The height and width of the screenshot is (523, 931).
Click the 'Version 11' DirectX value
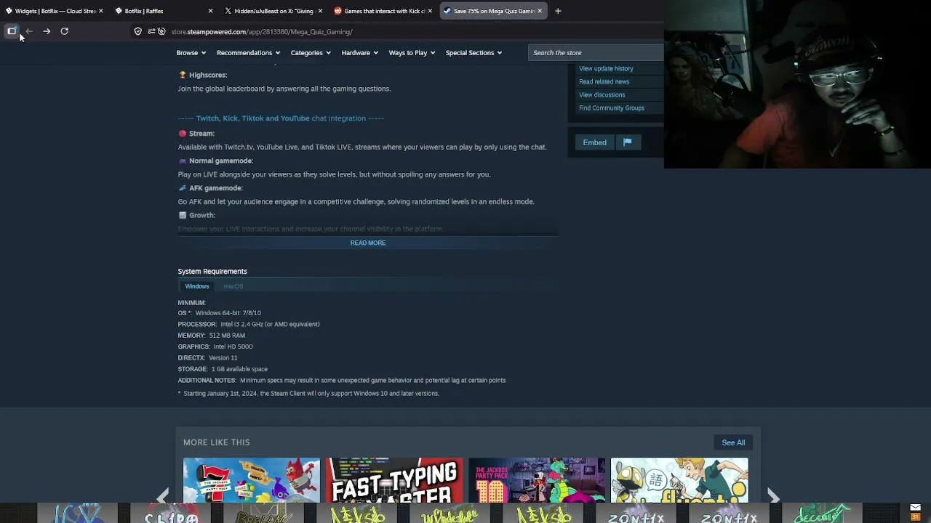point(223,358)
